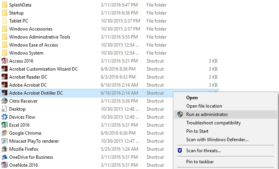
Task: Click the Windows Ease of Access folder icon
Action: 5,45
